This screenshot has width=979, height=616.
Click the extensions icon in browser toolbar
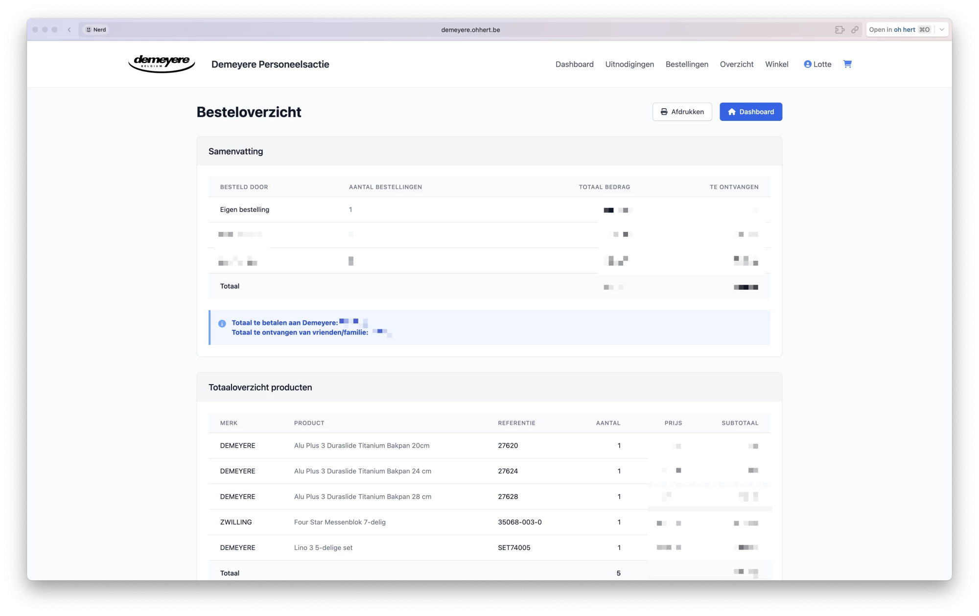[839, 30]
